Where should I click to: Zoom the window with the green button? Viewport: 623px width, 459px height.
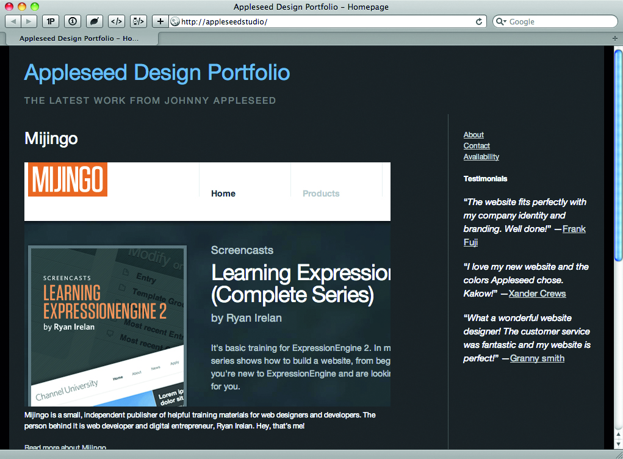pyautogui.click(x=35, y=6)
